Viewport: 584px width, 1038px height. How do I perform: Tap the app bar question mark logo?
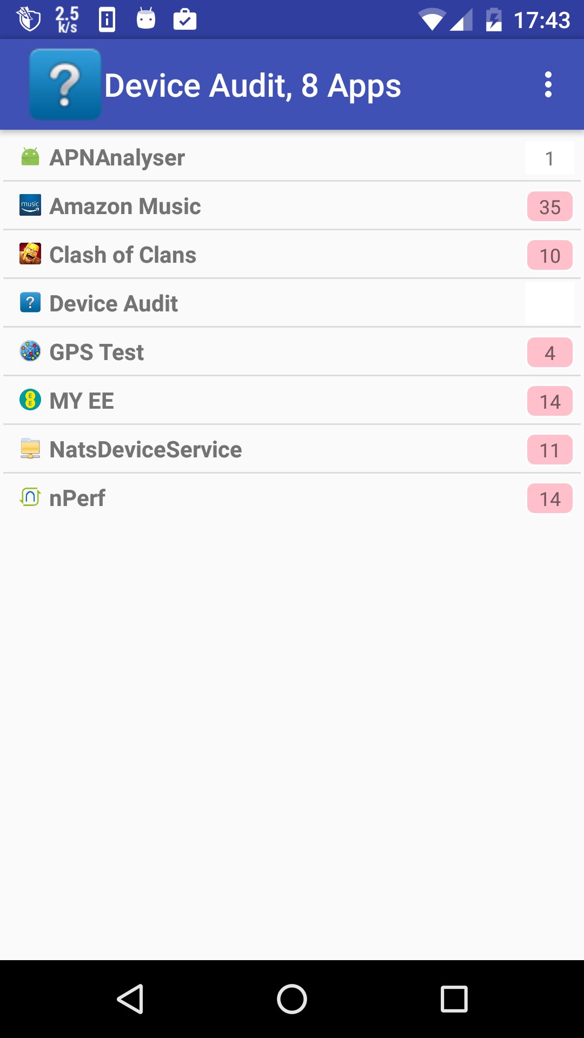coord(65,84)
